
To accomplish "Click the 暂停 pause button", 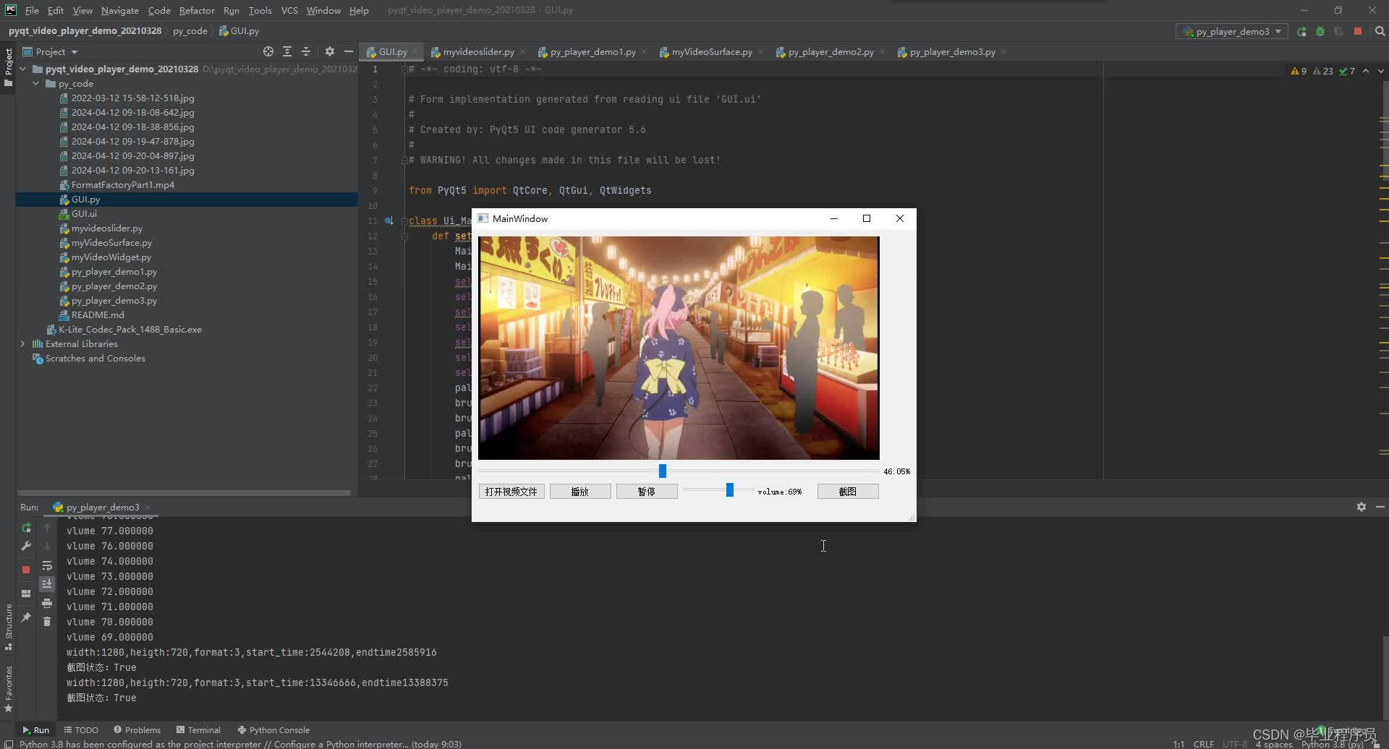I will [647, 492].
